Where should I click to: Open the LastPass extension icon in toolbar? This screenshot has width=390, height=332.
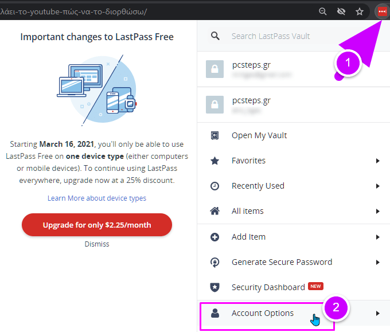(382, 11)
